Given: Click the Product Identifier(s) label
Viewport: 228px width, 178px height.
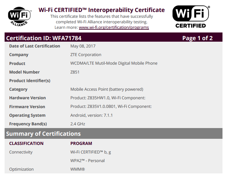Looking at the screenshot, I should (30, 81).
